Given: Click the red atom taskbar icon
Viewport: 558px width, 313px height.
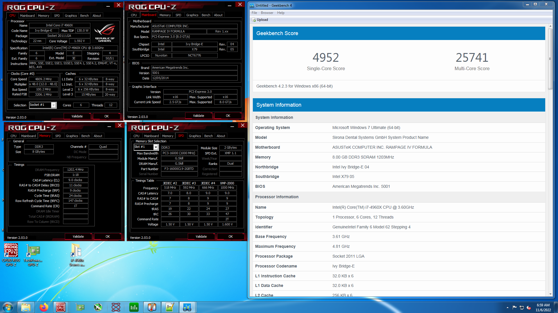Looking at the screenshot, I should coord(116,307).
